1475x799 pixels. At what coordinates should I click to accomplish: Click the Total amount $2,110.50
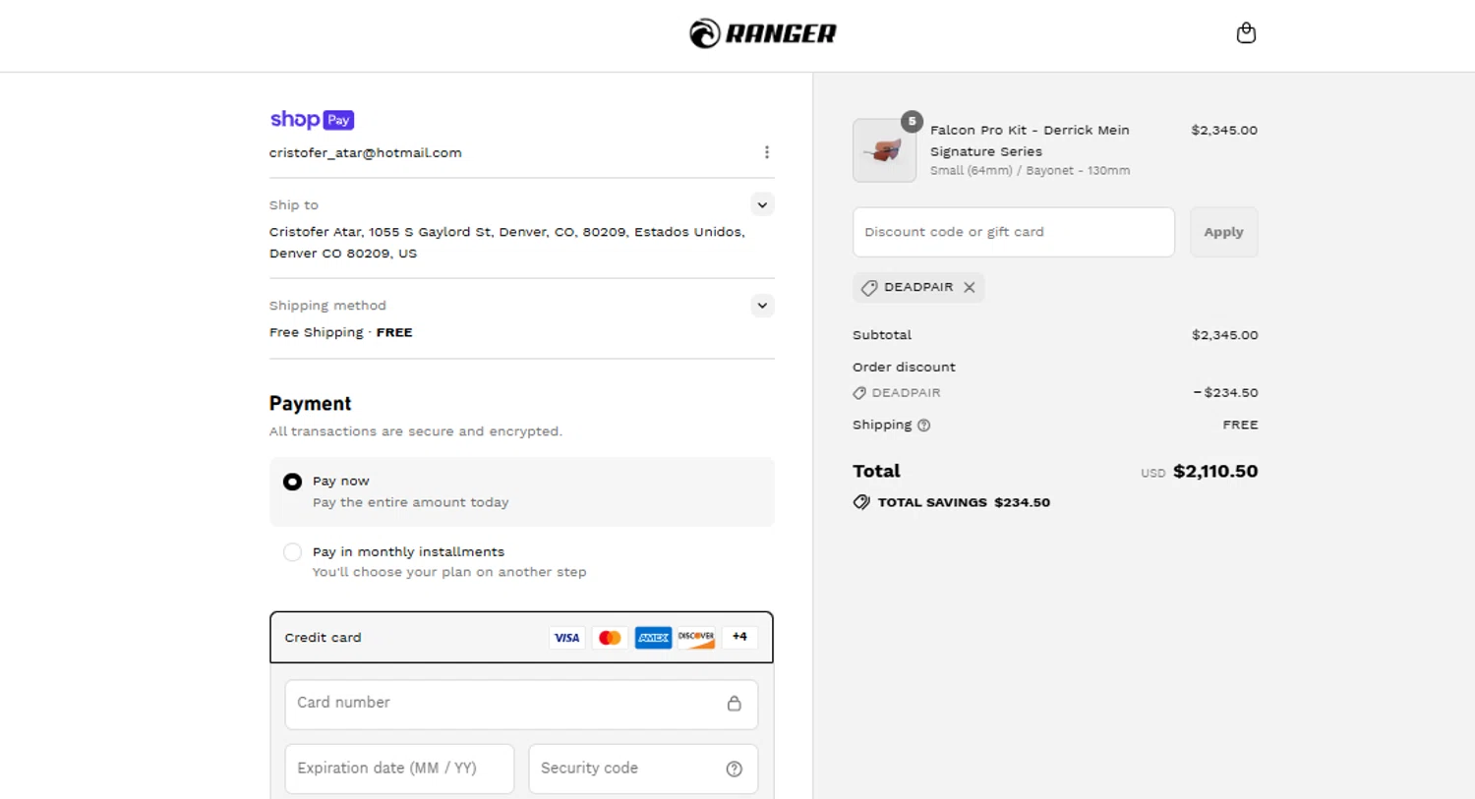1215,471
